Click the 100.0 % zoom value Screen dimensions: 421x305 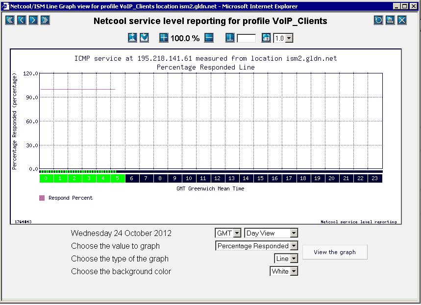pyautogui.click(x=185, y=38)
